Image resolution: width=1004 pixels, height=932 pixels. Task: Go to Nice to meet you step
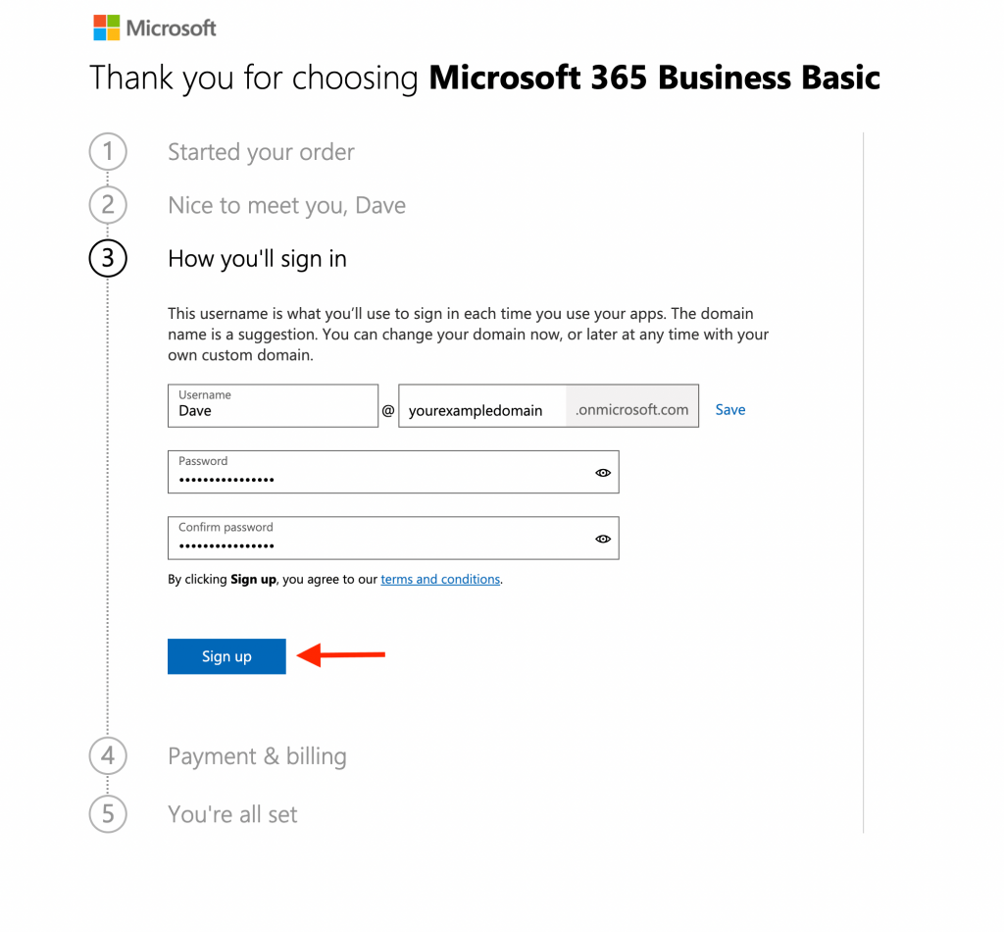tap(286, 205)
